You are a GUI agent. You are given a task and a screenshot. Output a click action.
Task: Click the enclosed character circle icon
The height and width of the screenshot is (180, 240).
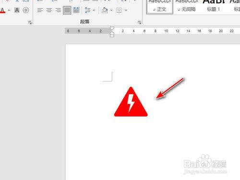pyautogui.click(x=26, y=10)
